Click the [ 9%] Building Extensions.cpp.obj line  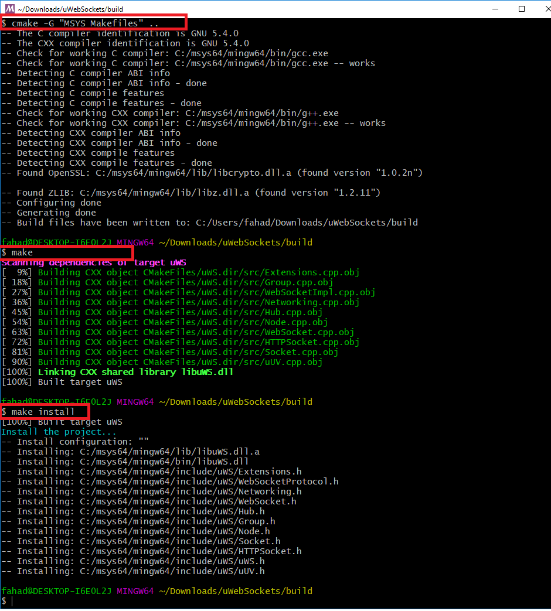click(181, 272)
